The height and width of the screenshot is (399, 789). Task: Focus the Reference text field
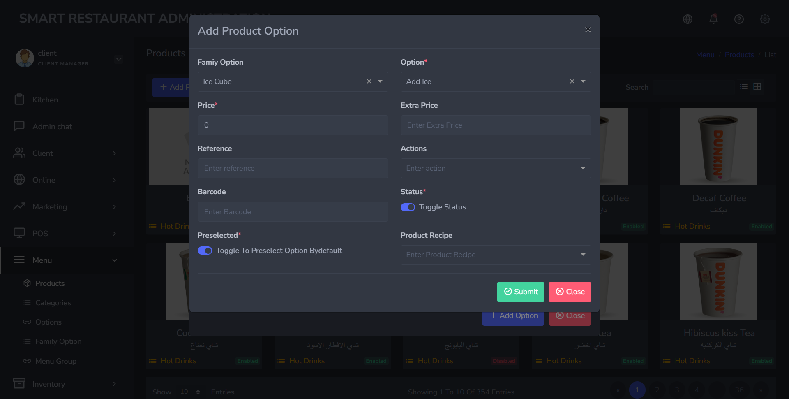pos(293,168)
